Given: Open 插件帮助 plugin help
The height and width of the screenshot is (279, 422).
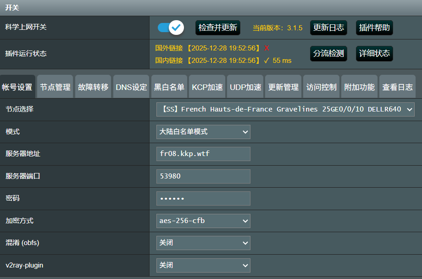Looking at the screenshot, I should click(374, 28).
